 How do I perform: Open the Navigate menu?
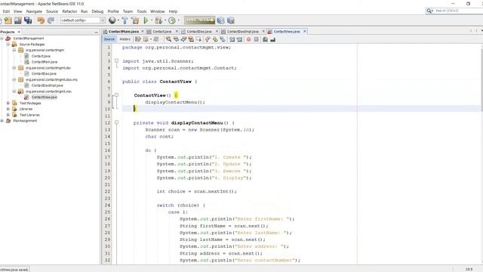click(34, 11)
